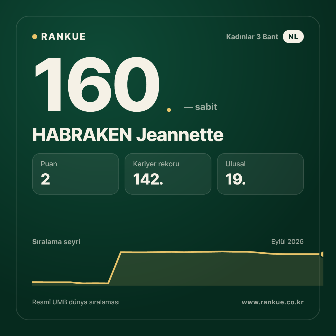This screenshot has height=336, width=336.
Task: Click the 'Resmî UMB dünya sıralaması' footer text
Action: (x=76, y=302)
